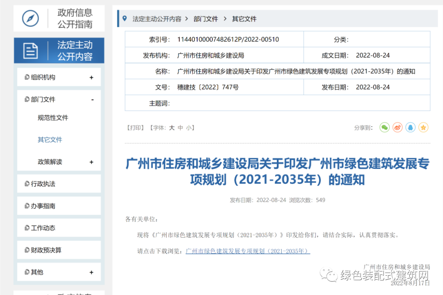
Task: Open the 政府信息公开指南 panel
Action: 59,18
